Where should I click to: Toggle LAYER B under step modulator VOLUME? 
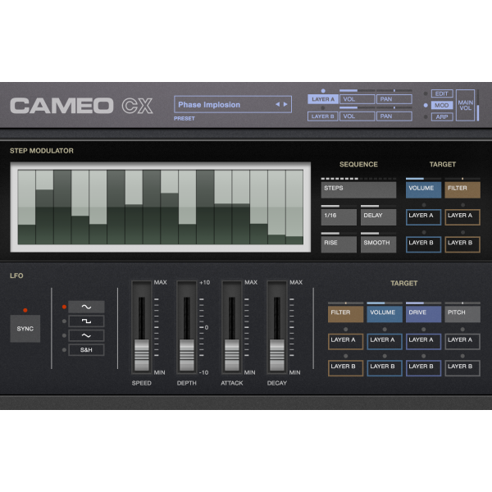click(x=423, y=244)
